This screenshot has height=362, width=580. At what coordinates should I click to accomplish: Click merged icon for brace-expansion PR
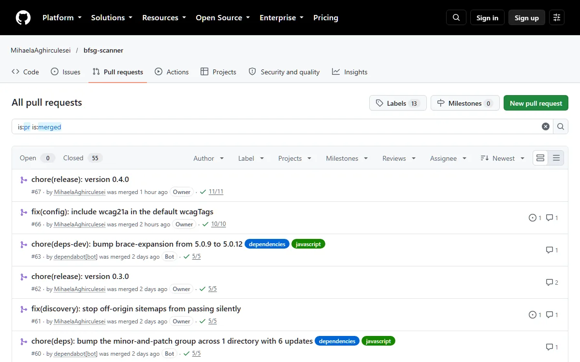click(24, 245)
